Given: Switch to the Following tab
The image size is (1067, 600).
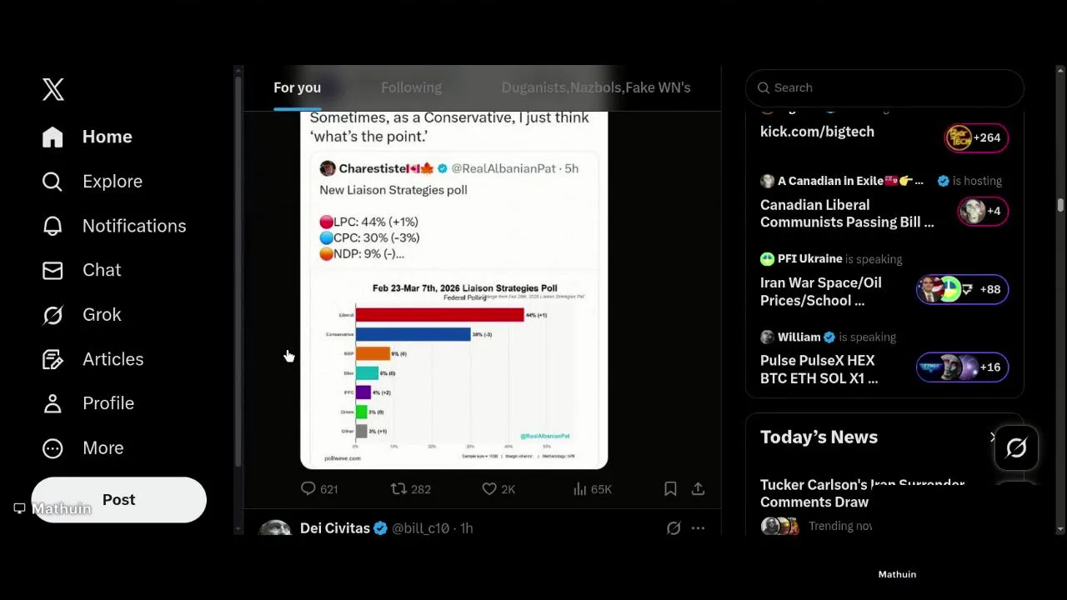Looking at the screenshot, I should 411,87.
